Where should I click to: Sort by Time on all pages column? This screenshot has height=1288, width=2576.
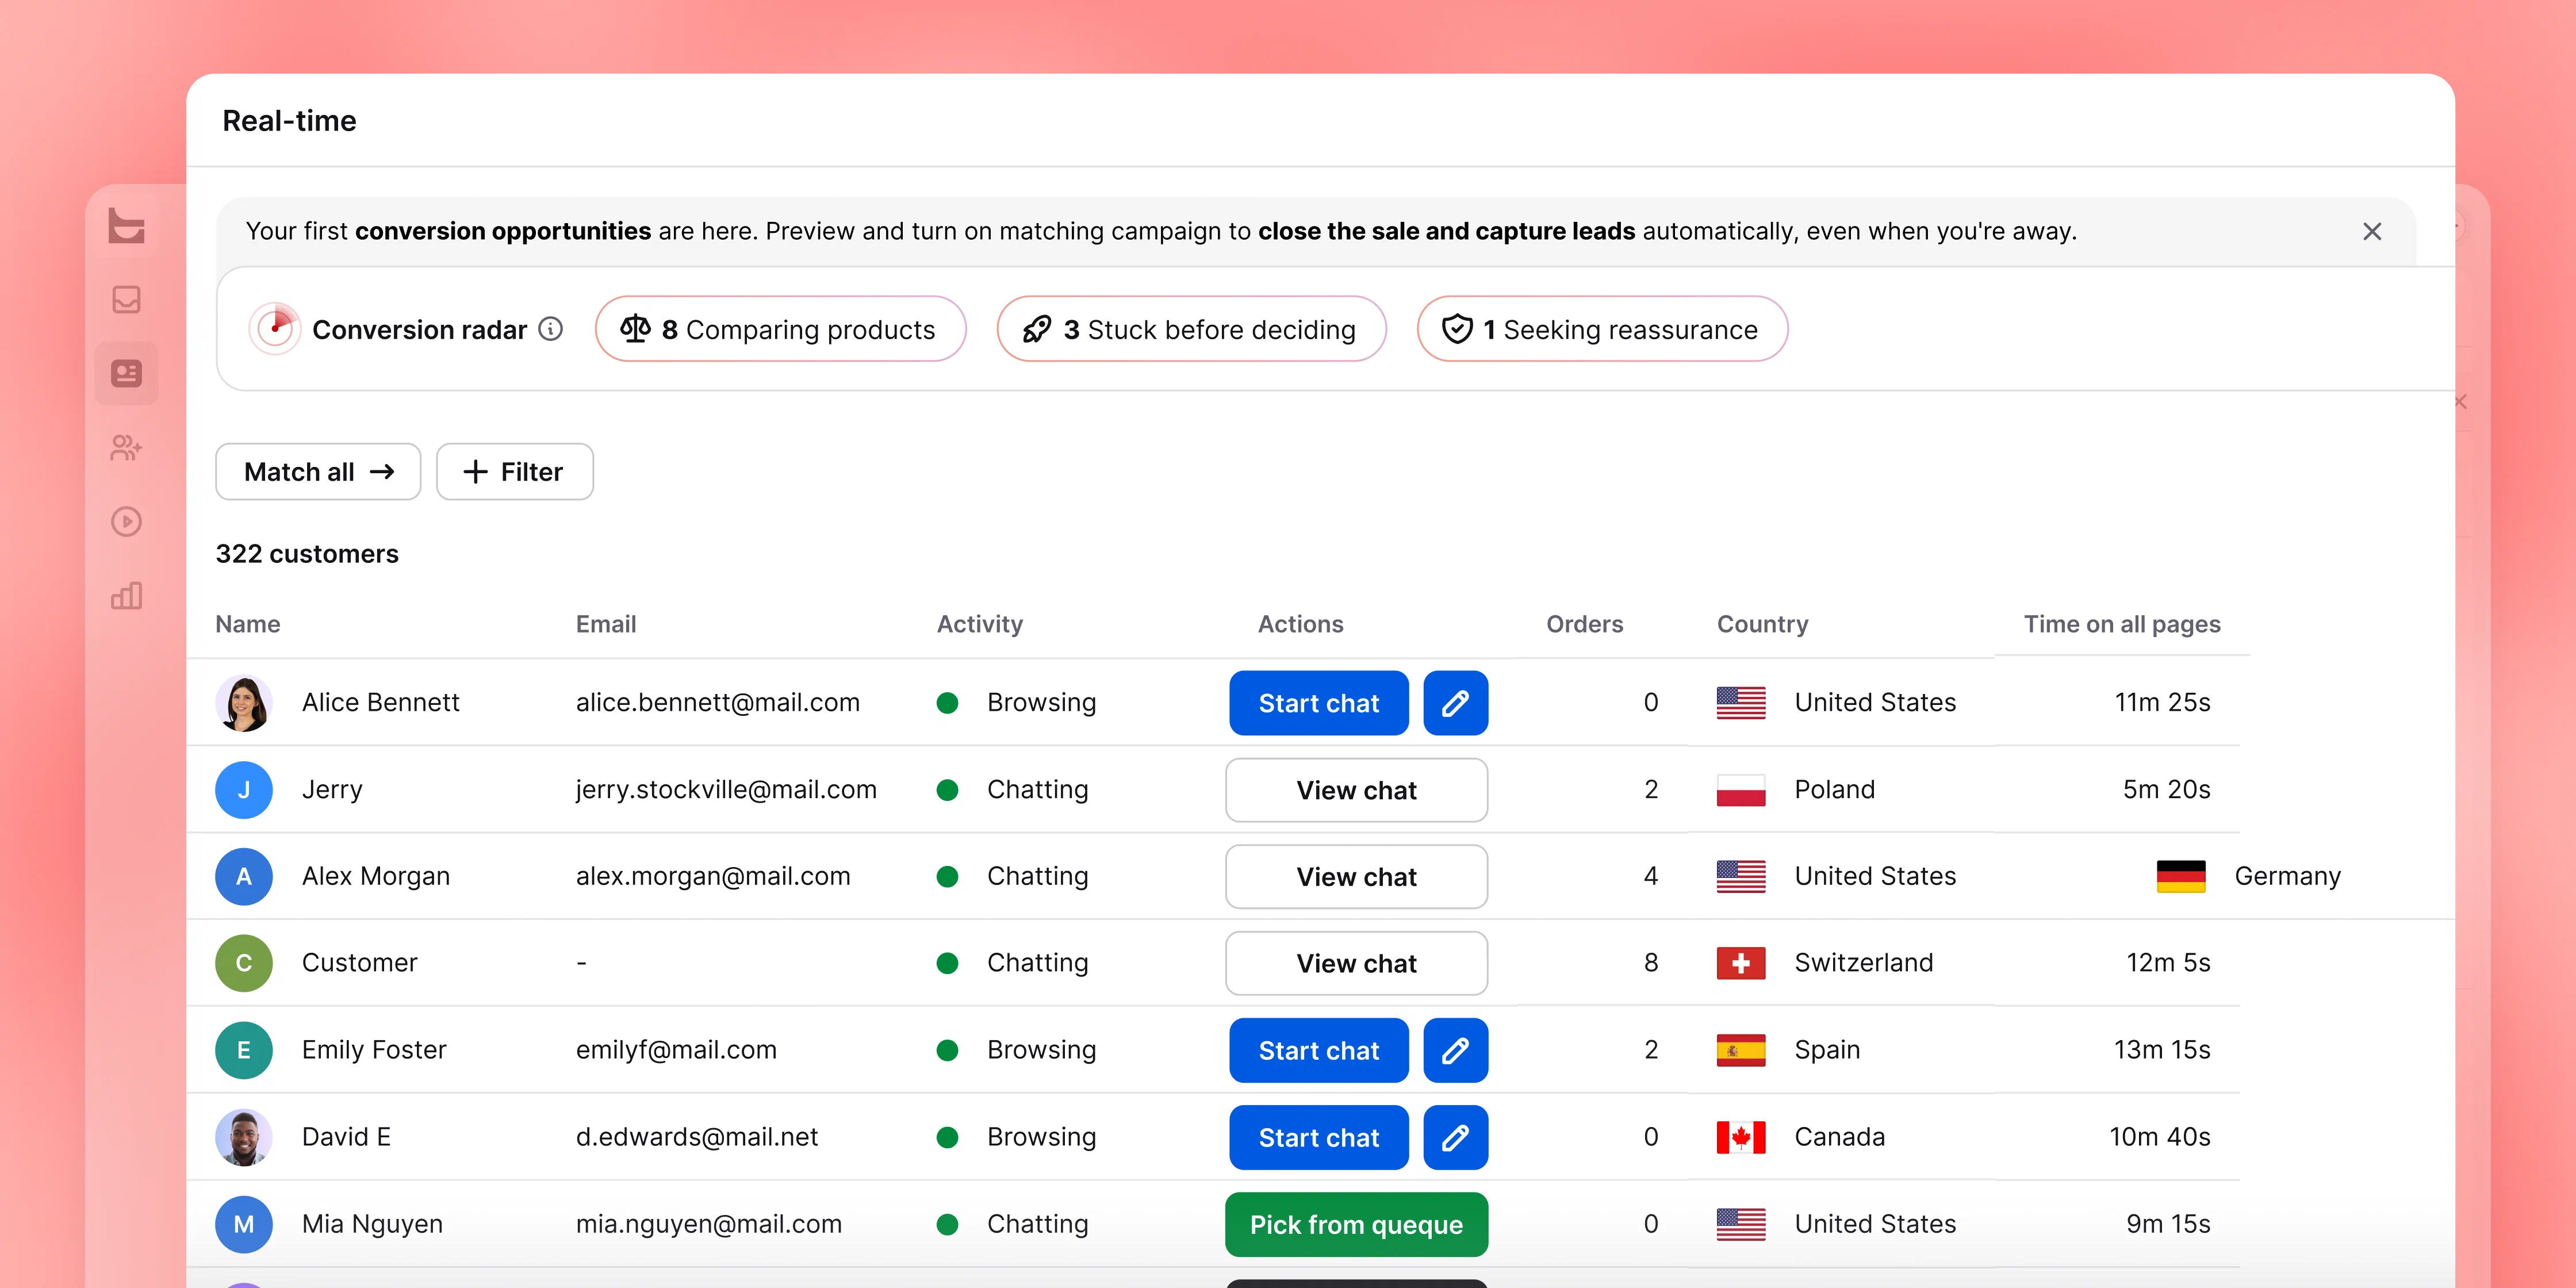point(2121,624)
